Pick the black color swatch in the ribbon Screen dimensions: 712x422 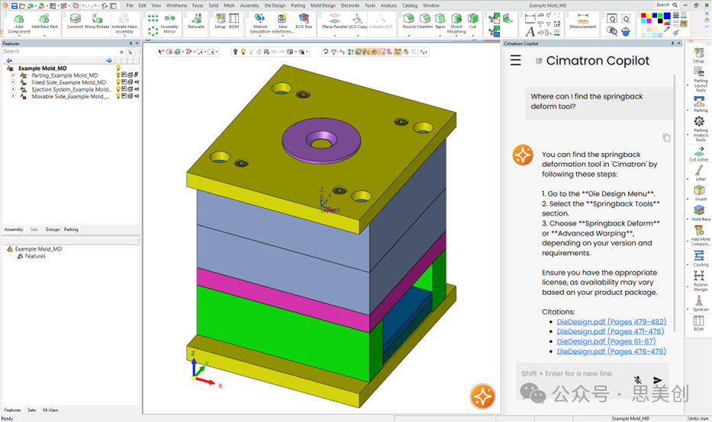pyautogui.click(x=661, y=22)
